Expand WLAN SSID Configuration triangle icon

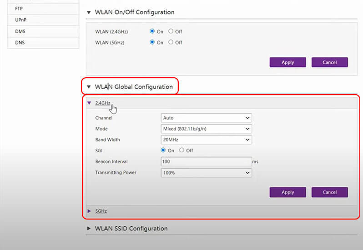[89, 229]
